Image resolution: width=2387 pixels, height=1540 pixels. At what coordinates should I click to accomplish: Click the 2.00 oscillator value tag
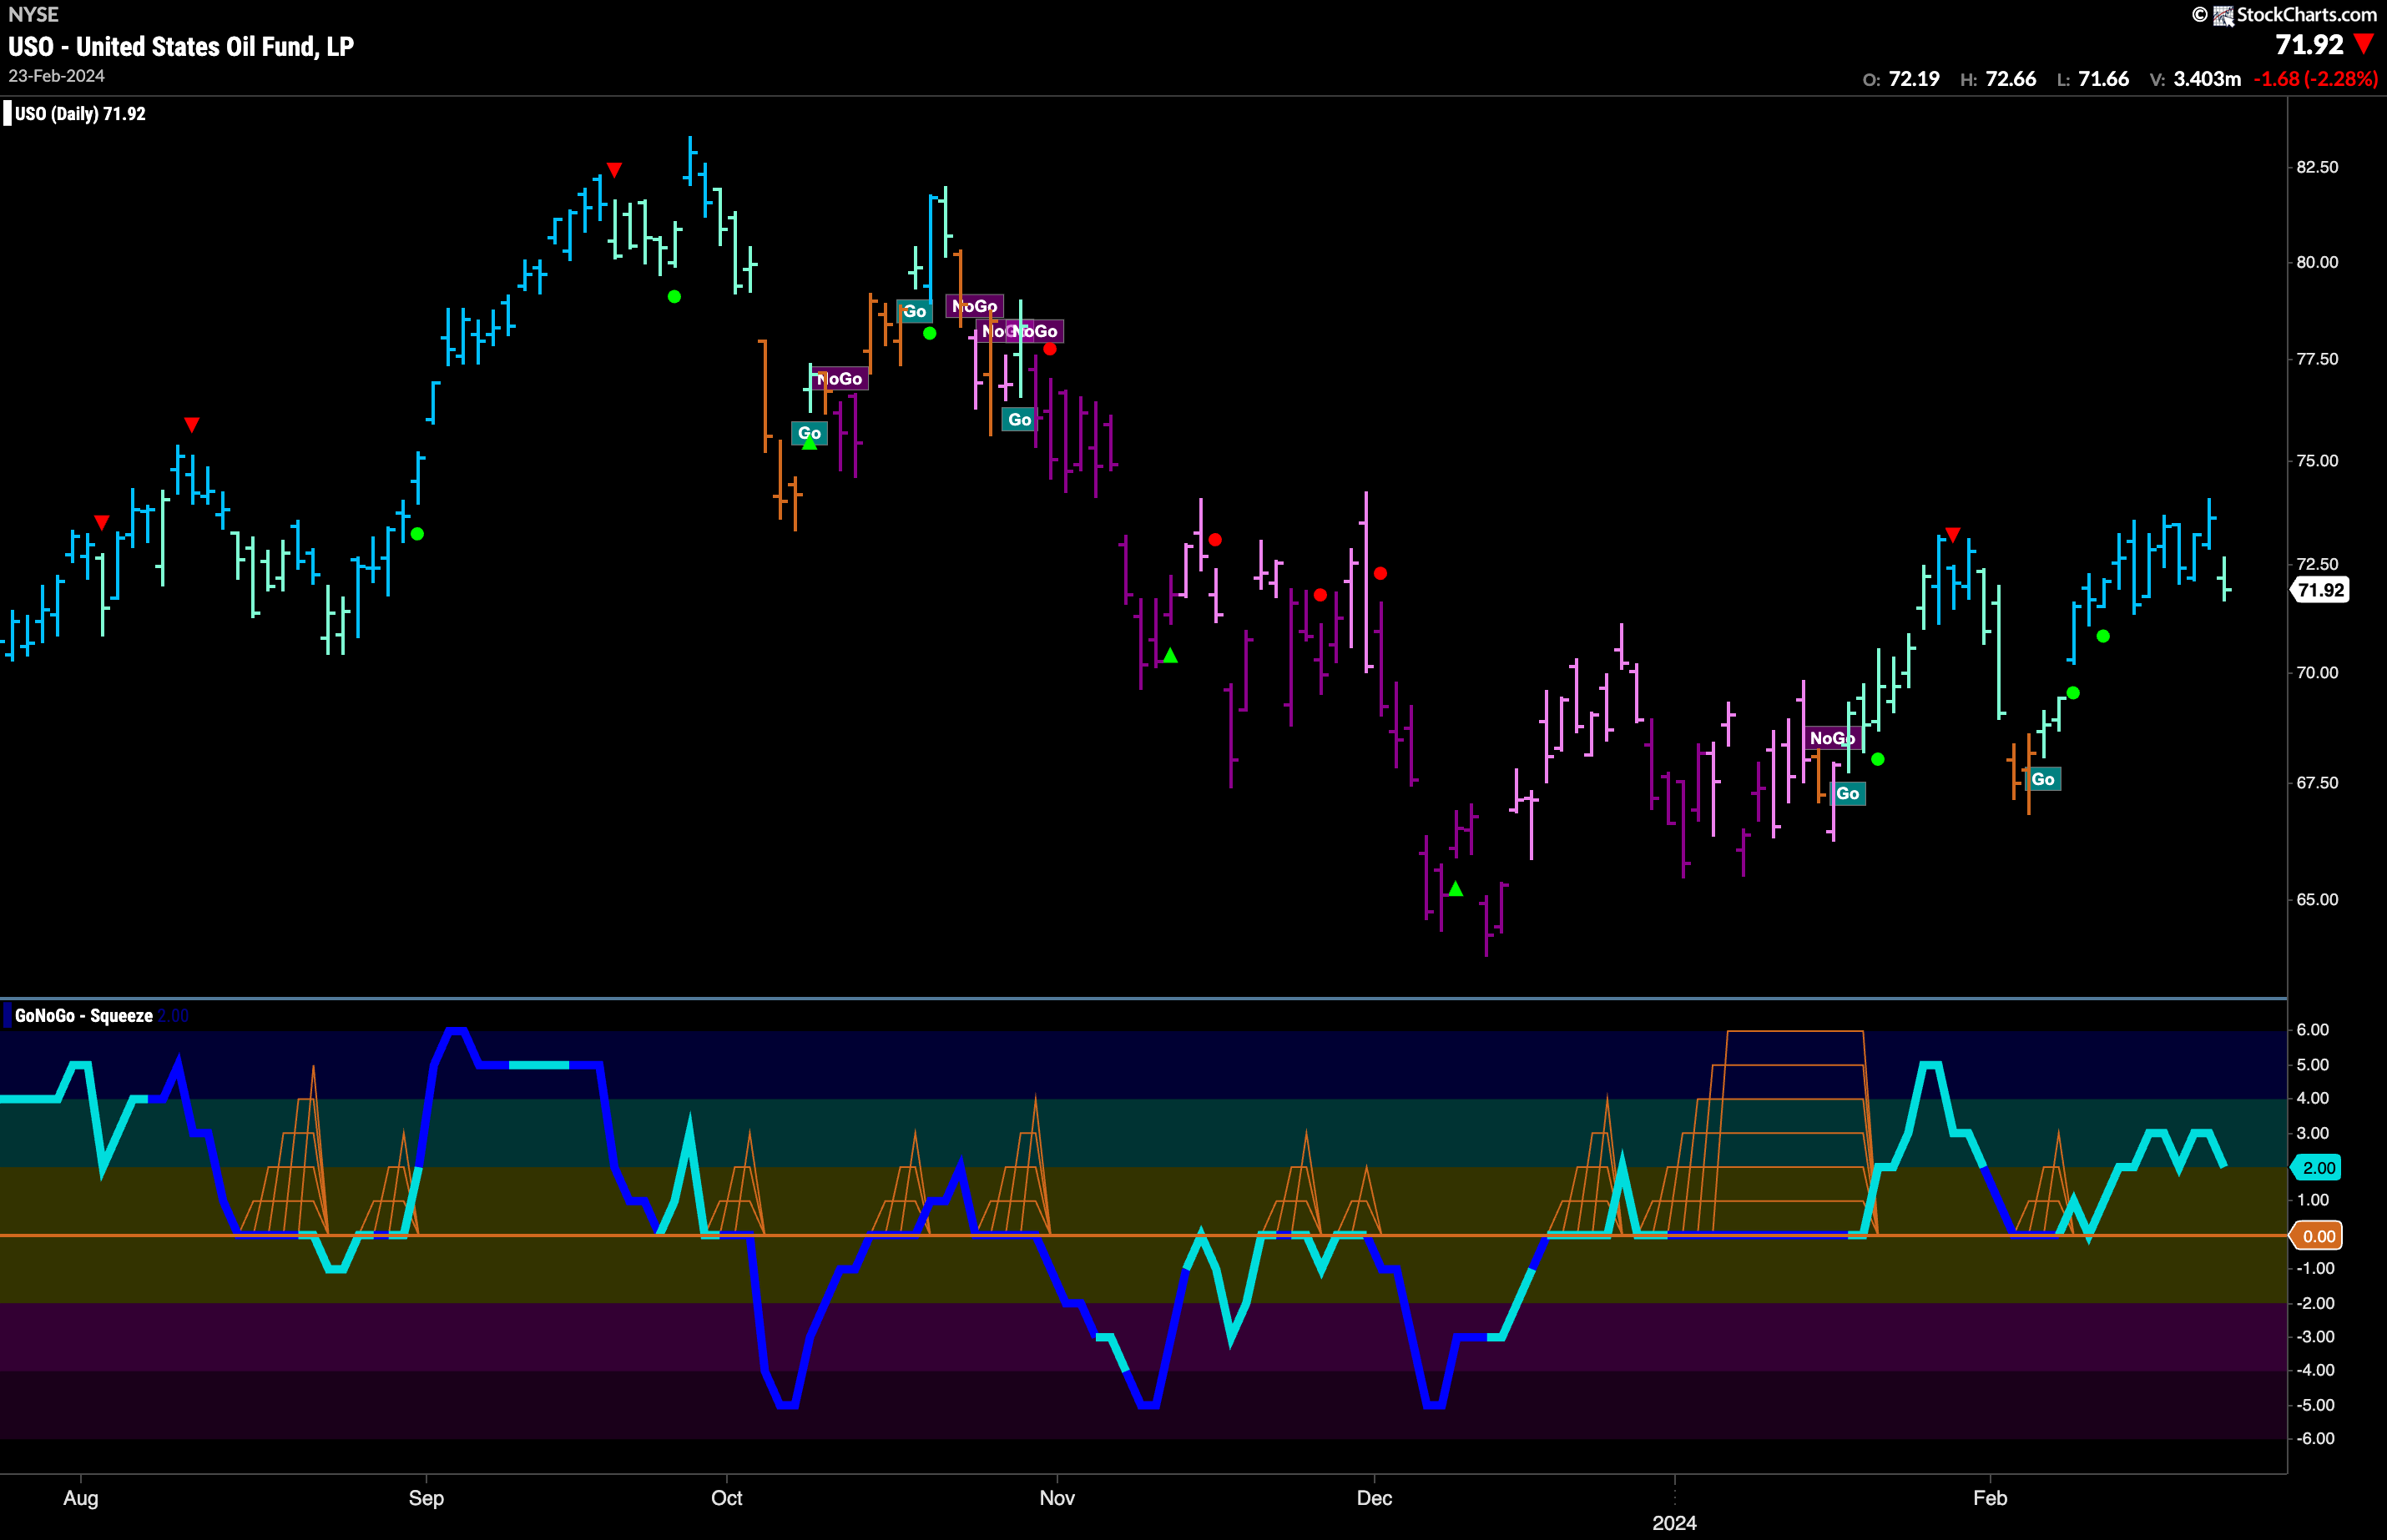pos(2318,1168)
